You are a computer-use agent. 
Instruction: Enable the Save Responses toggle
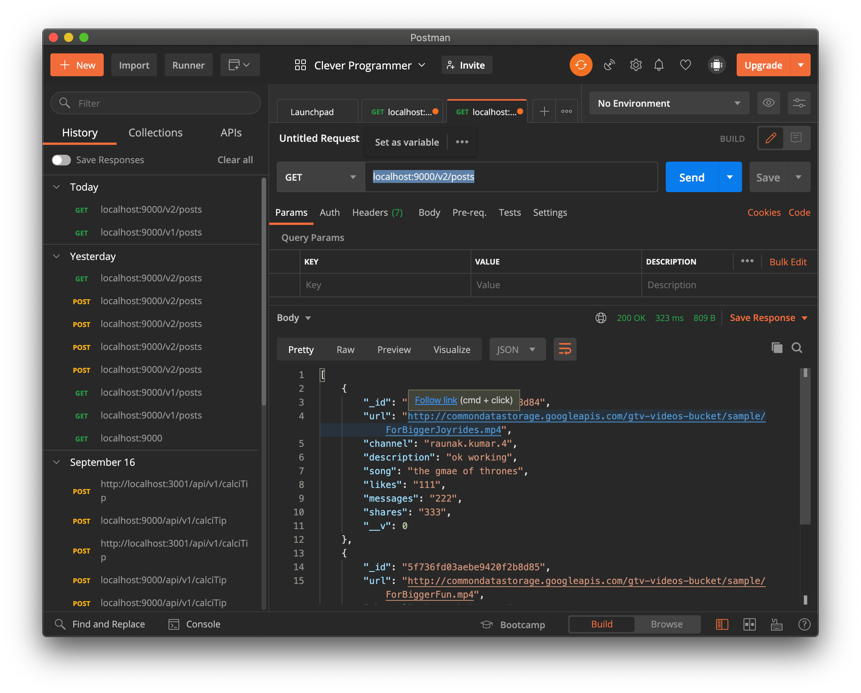point(61,160)
